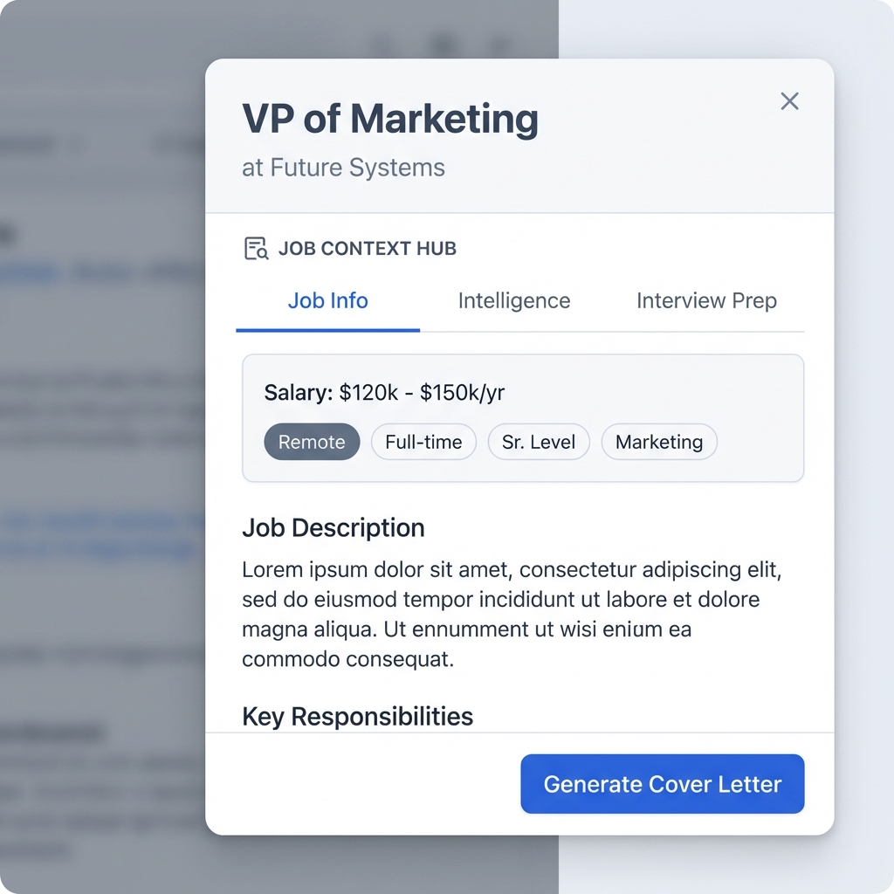The height and width of the screenshot is (894, 894).
Task: Click the JOB CONTEXT HUB label
Action: pyautogui.click(x=367, y=249)
